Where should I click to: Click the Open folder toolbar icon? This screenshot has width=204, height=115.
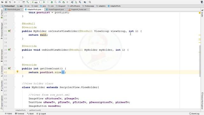click(2, 2)
